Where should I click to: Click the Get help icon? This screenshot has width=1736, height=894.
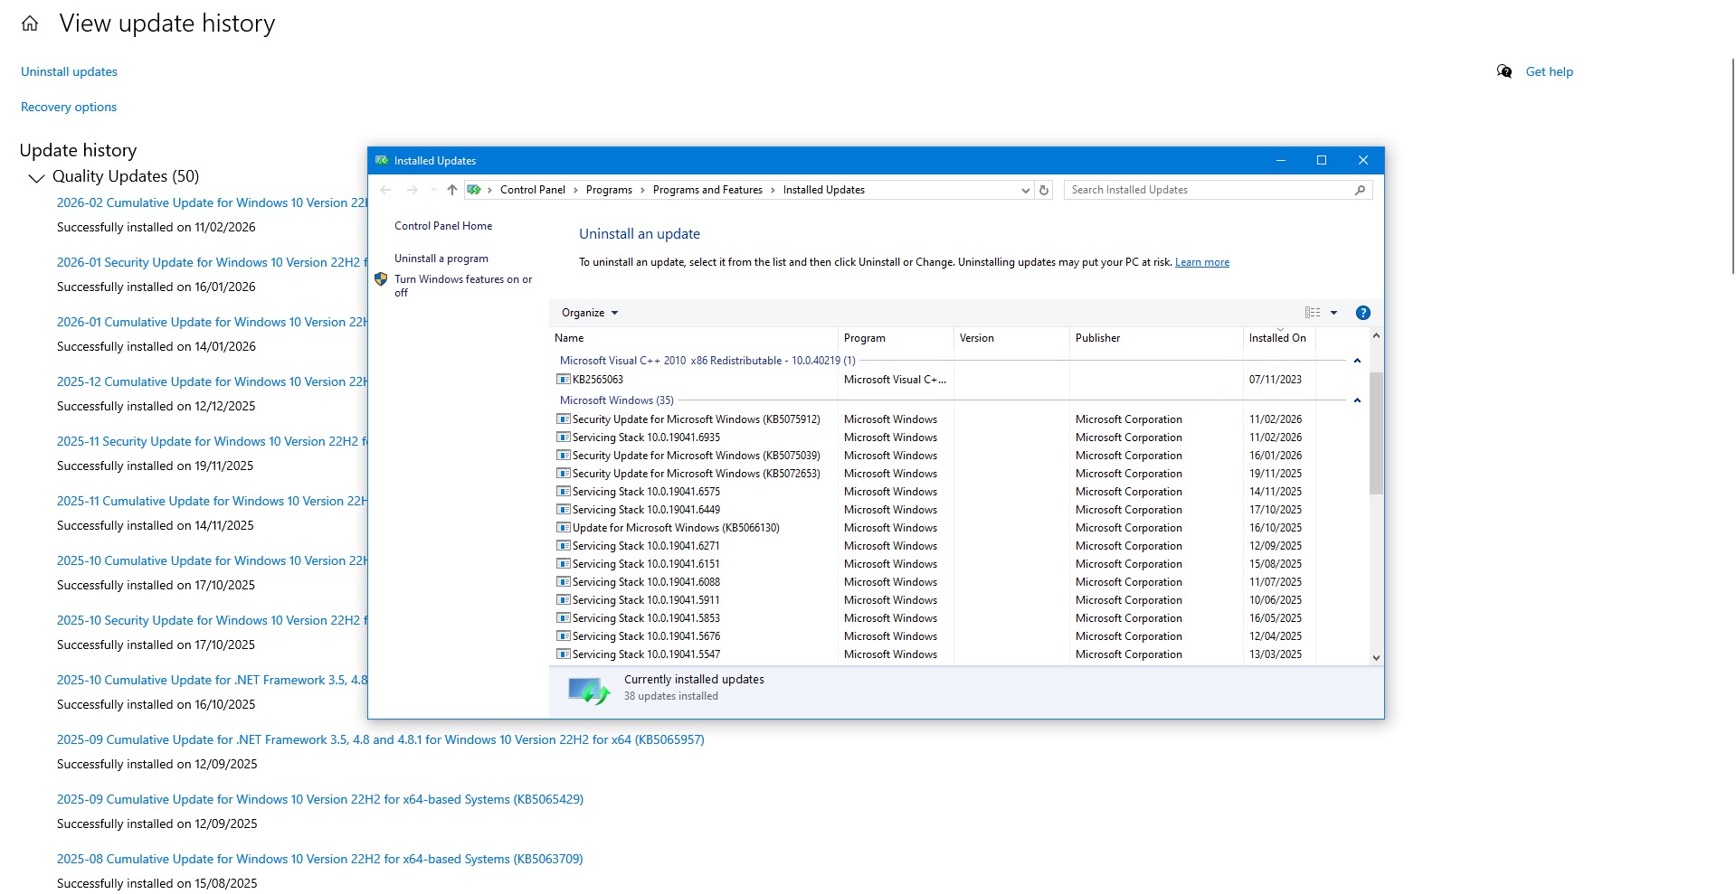point(1504,71)
